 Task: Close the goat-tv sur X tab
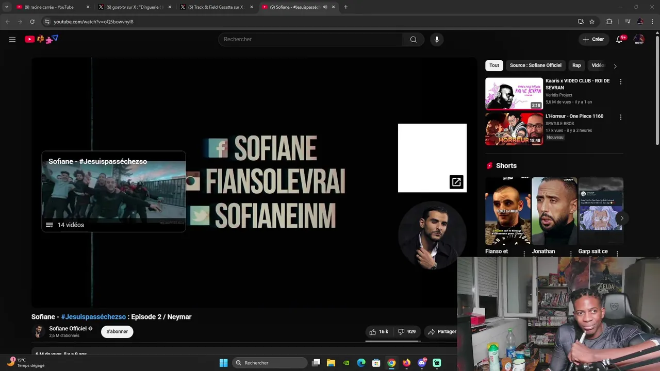(x=170, y=7)
